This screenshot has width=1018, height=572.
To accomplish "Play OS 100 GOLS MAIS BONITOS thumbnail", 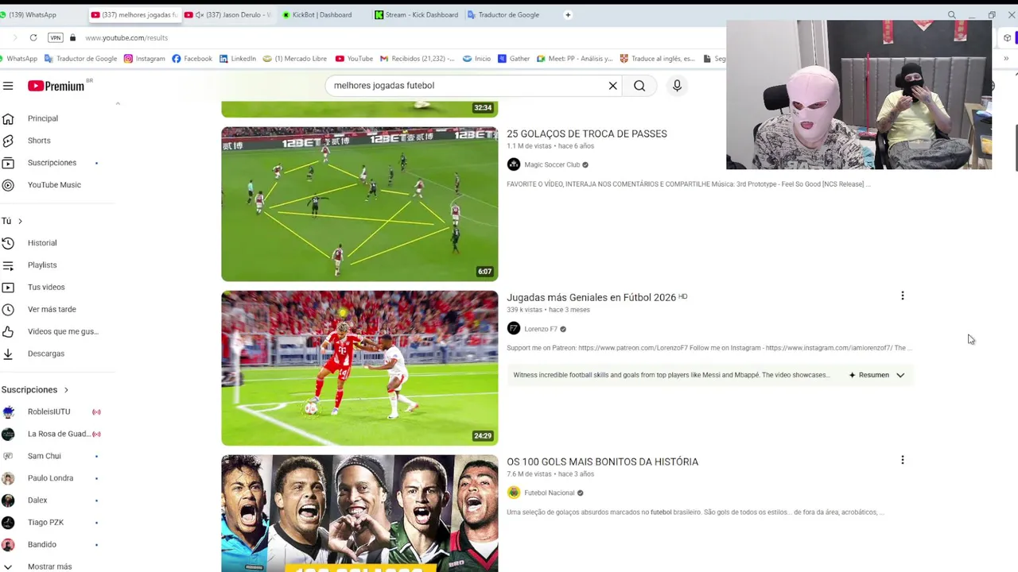I will (359, 513).
